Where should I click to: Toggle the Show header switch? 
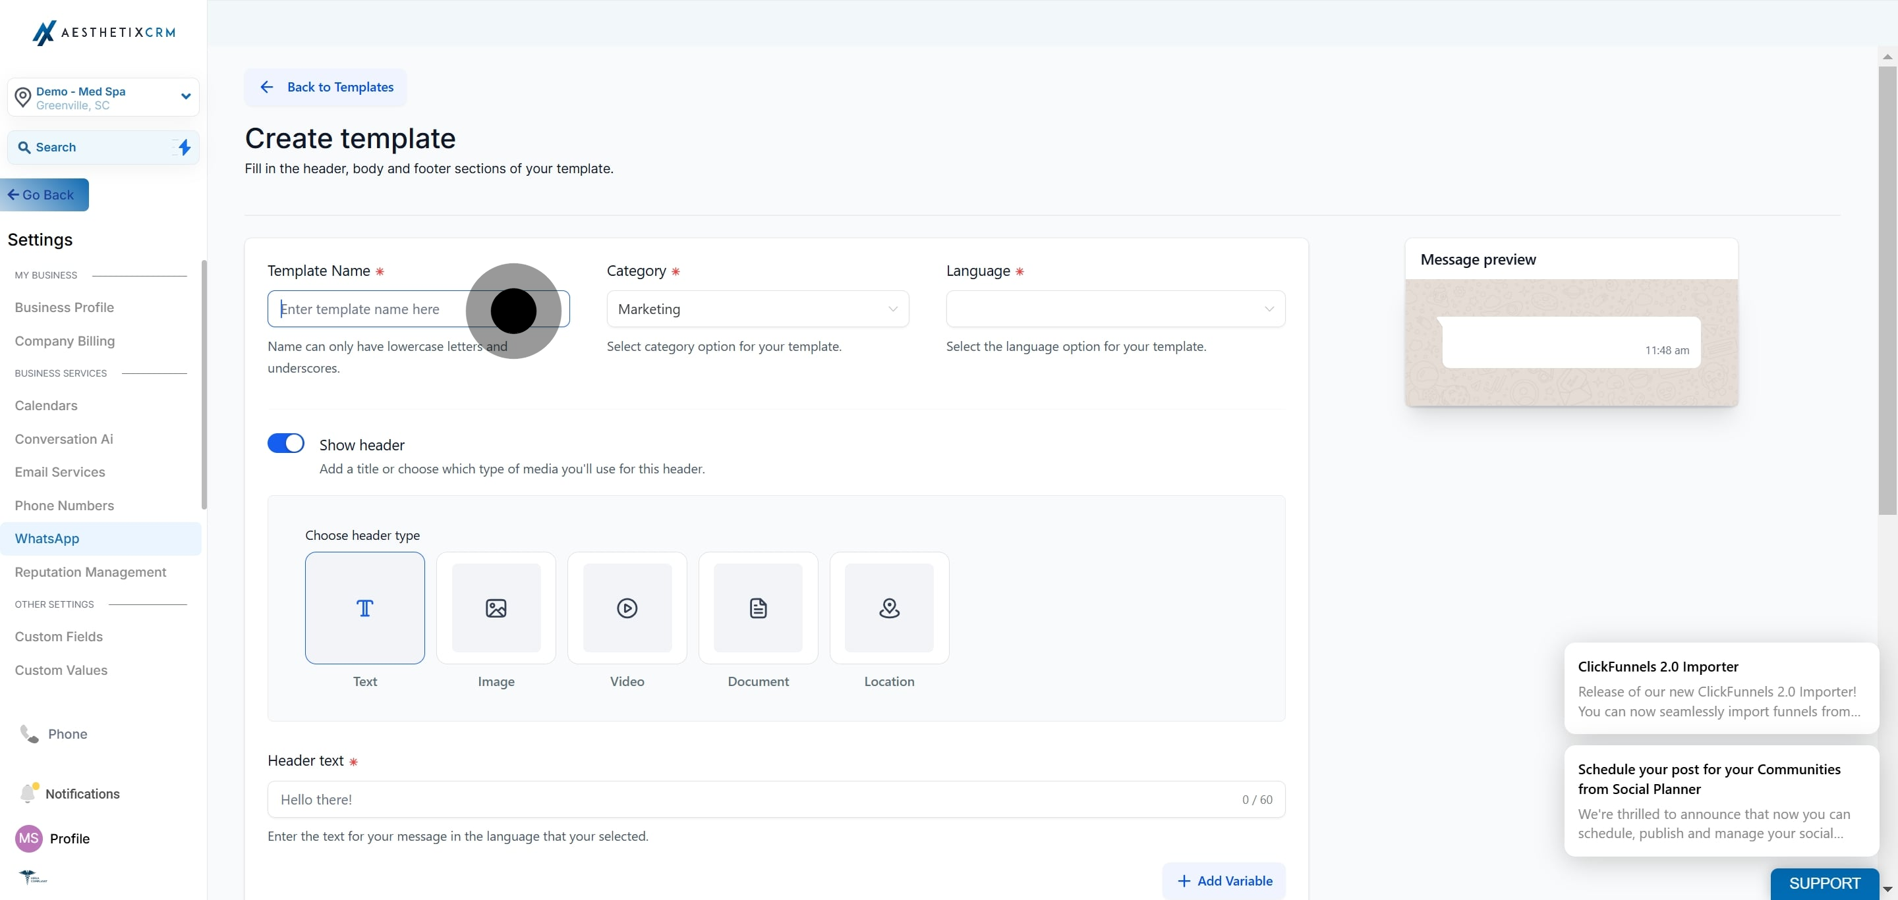[286, 443]
